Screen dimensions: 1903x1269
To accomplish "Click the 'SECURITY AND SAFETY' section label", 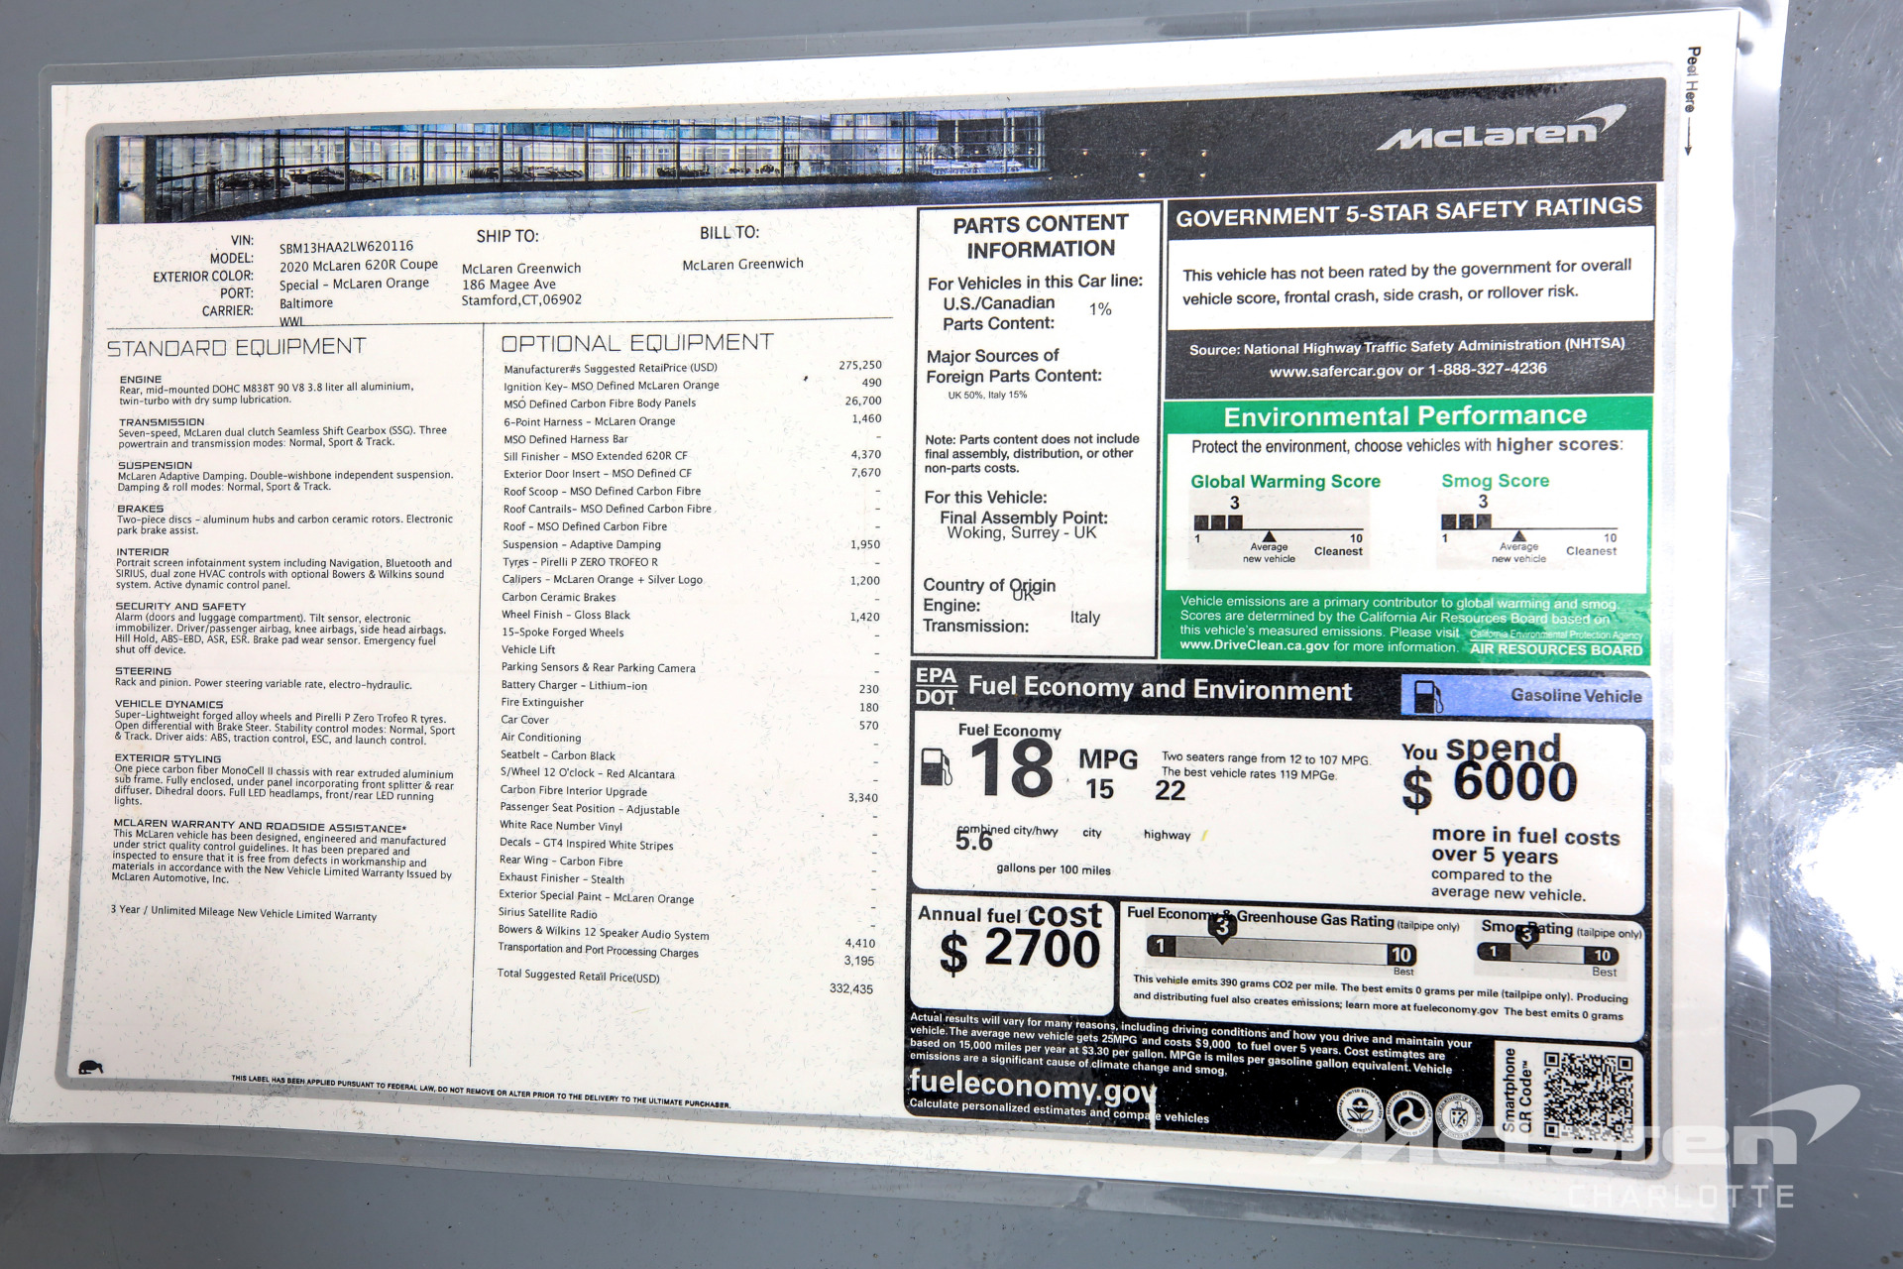I will point(180,606).
